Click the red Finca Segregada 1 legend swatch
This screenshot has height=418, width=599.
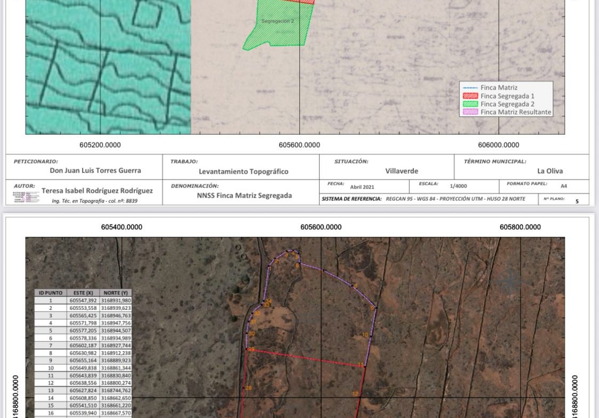(x=470, y=96)
